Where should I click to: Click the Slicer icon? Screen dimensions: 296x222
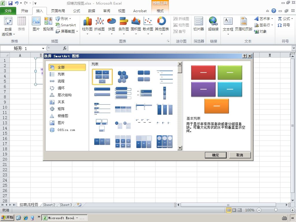(x=199, y=24)
